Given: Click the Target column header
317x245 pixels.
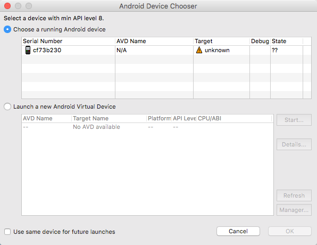Looking at the screenshot, I should pos(221,41).
